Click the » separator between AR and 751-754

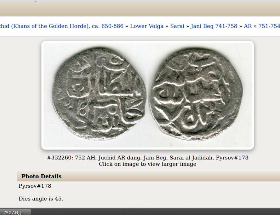[x=255, y=26]
